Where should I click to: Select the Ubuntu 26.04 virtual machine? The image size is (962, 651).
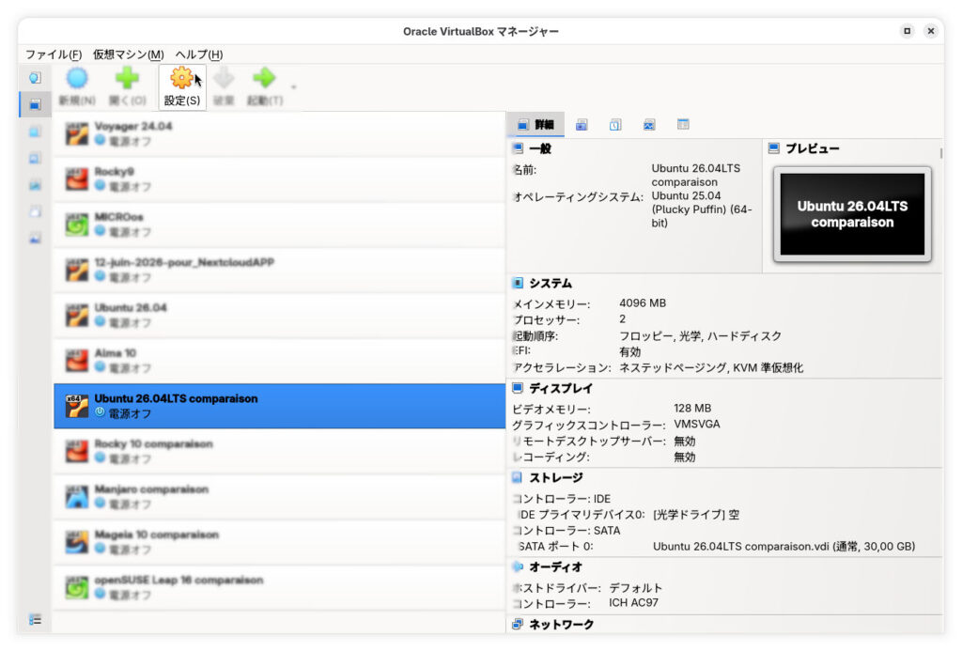click(x=279, y=316)
